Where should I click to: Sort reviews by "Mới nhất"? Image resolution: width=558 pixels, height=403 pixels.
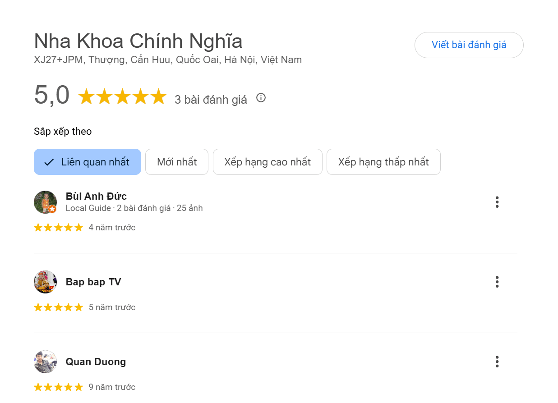(177, 162)
